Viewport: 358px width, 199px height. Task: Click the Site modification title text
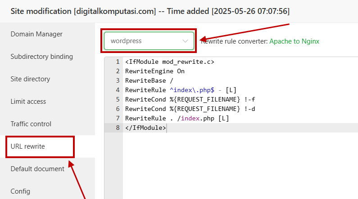tap(150, 11)
